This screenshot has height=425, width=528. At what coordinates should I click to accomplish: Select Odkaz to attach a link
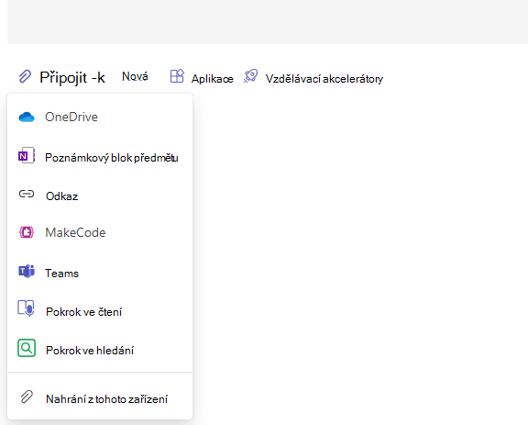100,196
